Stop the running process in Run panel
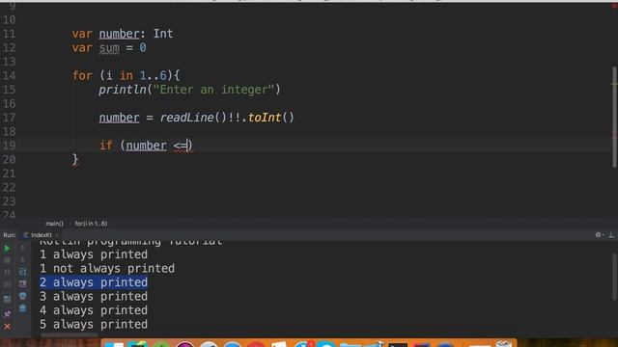618x347 pixels. (7, 260)
